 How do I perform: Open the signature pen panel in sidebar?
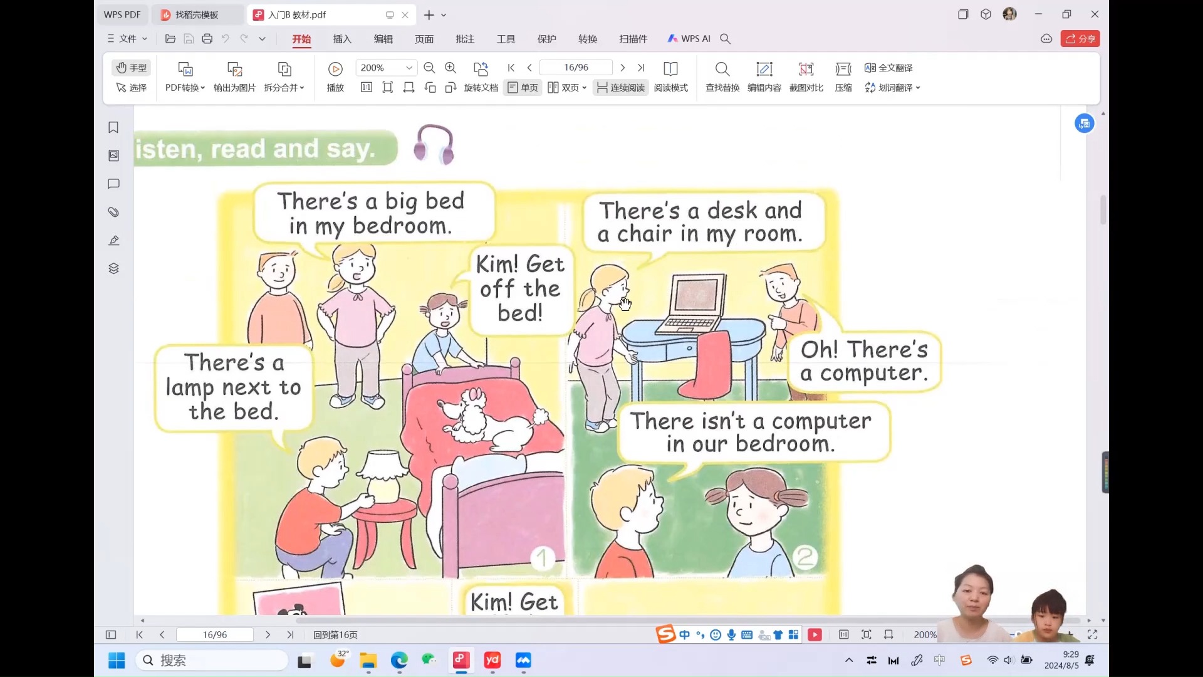[x=113, y=240]
